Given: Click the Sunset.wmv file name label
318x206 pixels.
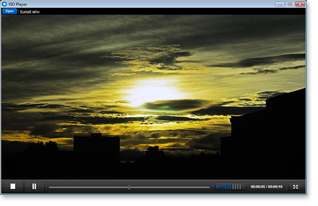Looking at the screenshot, I should (x=30, y=12).
